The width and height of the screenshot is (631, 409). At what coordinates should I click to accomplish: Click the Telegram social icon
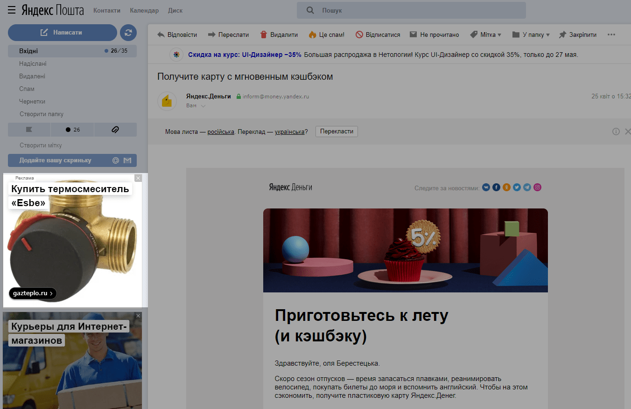[x=527, y=187]
